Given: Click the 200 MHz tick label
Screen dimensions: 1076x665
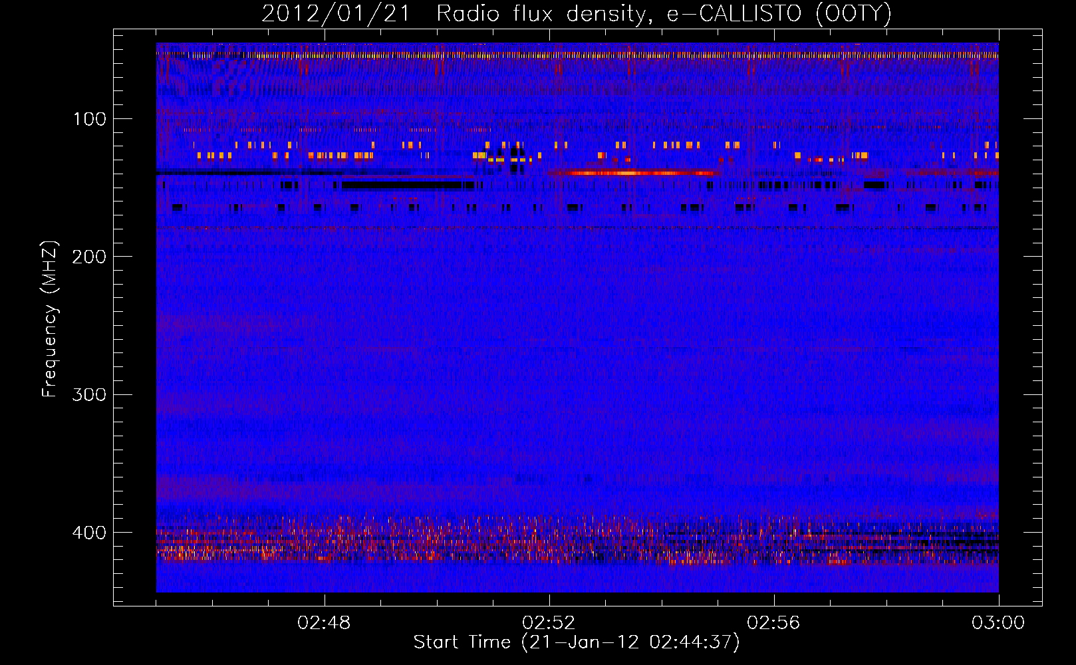Looking at the screenshot, I should pos(90,257).
